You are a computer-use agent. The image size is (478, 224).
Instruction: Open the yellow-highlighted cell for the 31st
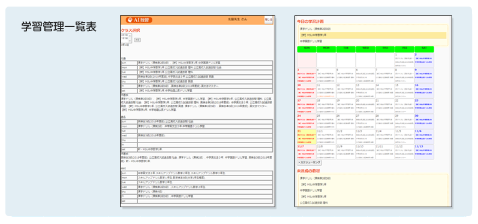pos(306,137)
